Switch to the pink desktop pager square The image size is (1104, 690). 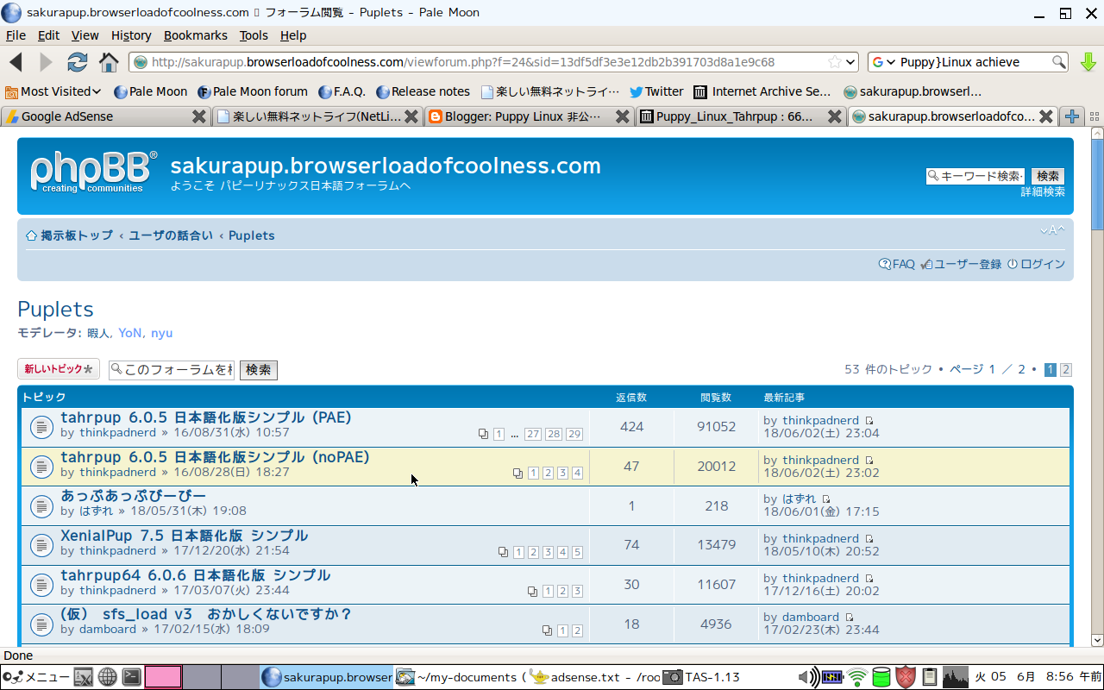click(x=163, y=677)
